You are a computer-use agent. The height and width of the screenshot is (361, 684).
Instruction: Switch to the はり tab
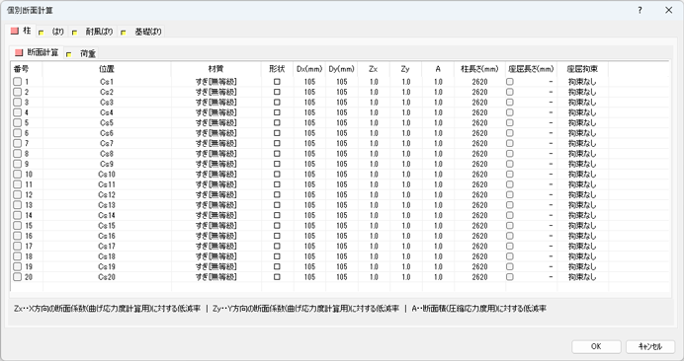click(x=52, y=32)
